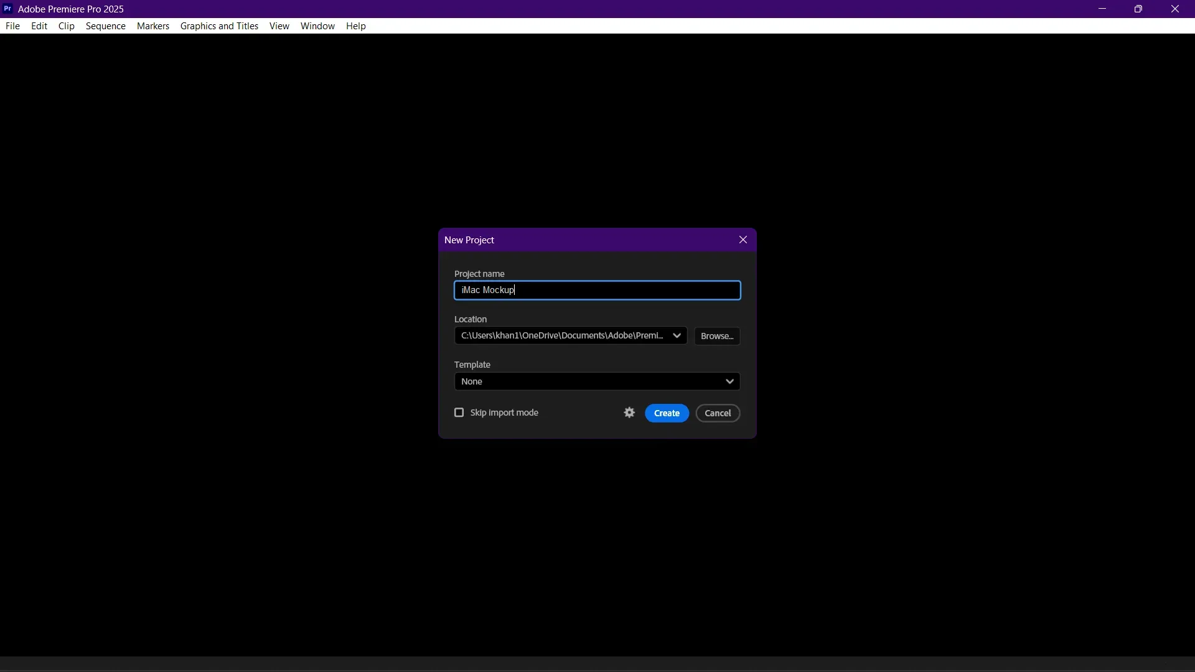Enable the Skip import mode checkbox
This screenshot has width=1195, height=672.
point(459,413)
